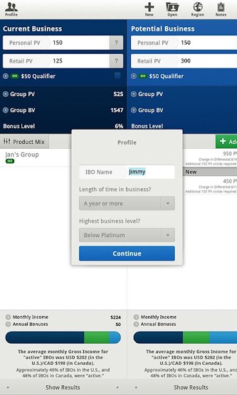Image resolution: width=237 pixels, height=395 pixels.
Task: Expand Show Results under Potential Business
Action: (x=182, y=387)
